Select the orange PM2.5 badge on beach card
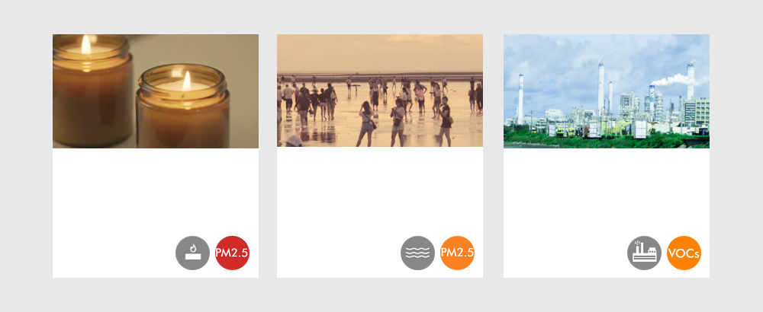Screen dimensions: 763x312 (457, 253)
